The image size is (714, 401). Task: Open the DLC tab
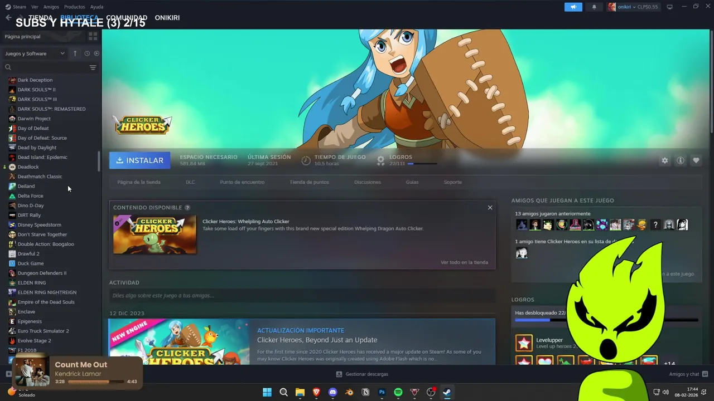click(x=190, y=182)
